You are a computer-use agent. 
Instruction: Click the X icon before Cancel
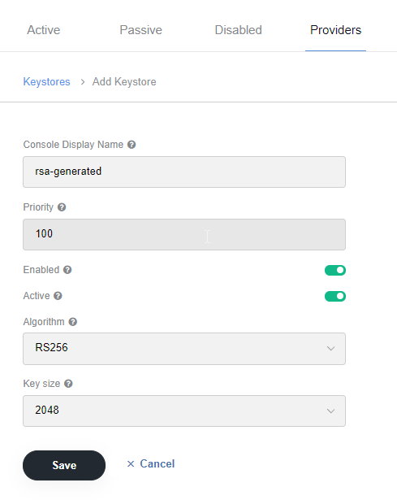pyautogui.click(x=131, y=464)
